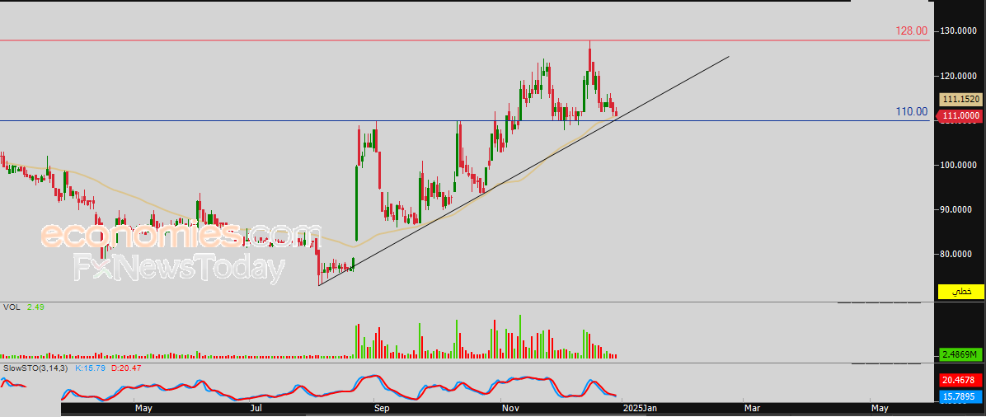Click the 2025Jan date axis label
Screen dimensions: 986x417
tap(640, 409)
